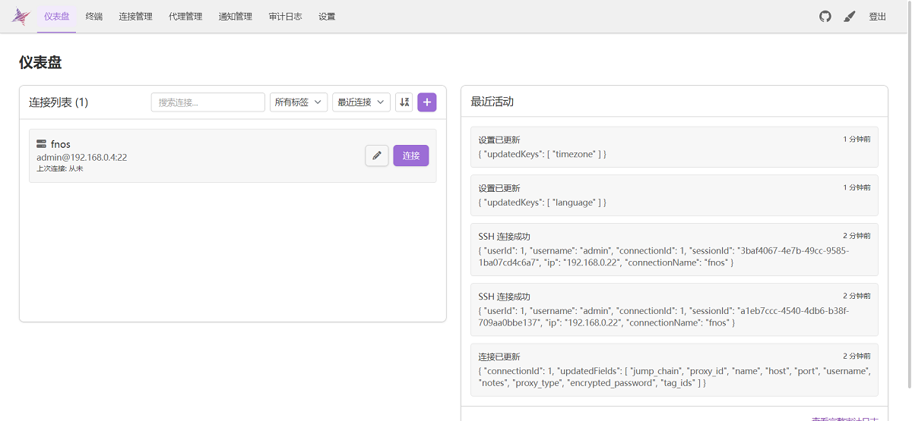
Task: Click the purple plus add-connection button
Action: [x=427, y=102]
